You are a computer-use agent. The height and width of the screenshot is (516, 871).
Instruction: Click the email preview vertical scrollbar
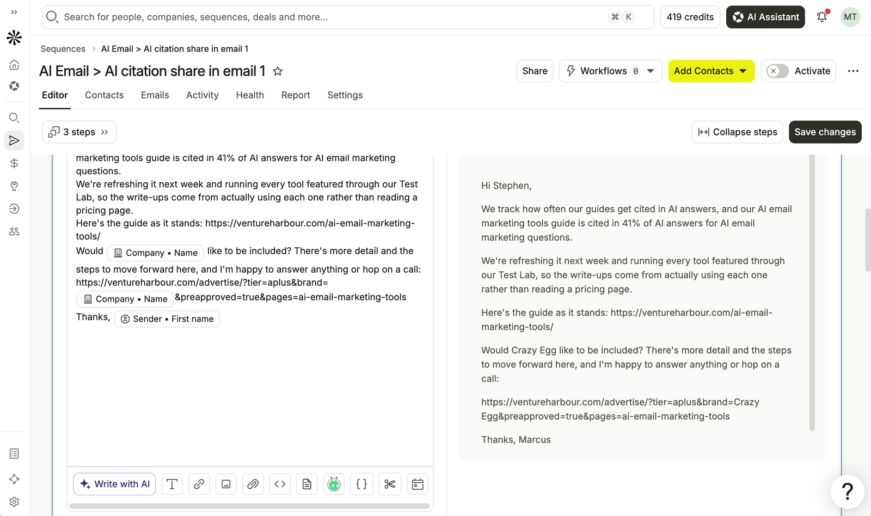[x=812, y=293]
